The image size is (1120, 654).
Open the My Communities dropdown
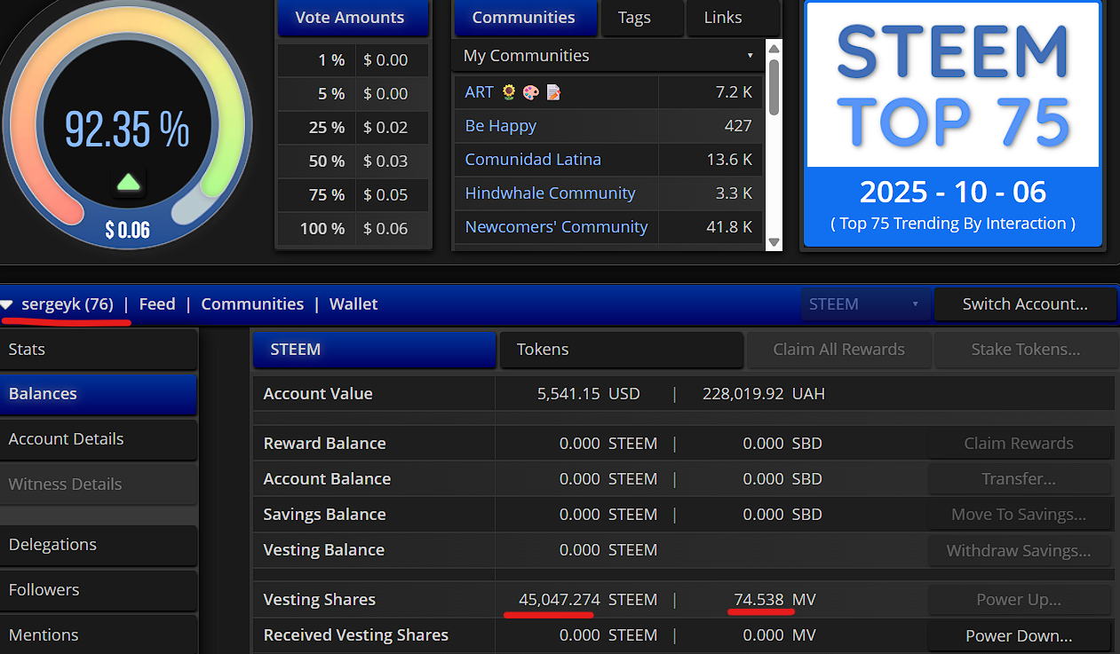click(608, 55)
